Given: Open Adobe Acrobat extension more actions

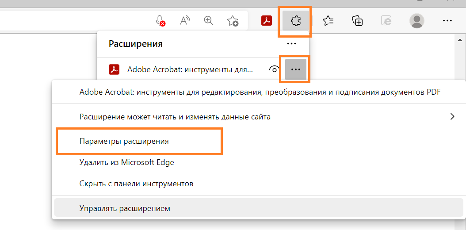Looking at the screenshot, I should tap(295, 69).
